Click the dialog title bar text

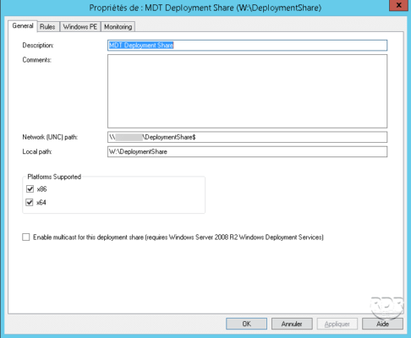click(205, 8)
